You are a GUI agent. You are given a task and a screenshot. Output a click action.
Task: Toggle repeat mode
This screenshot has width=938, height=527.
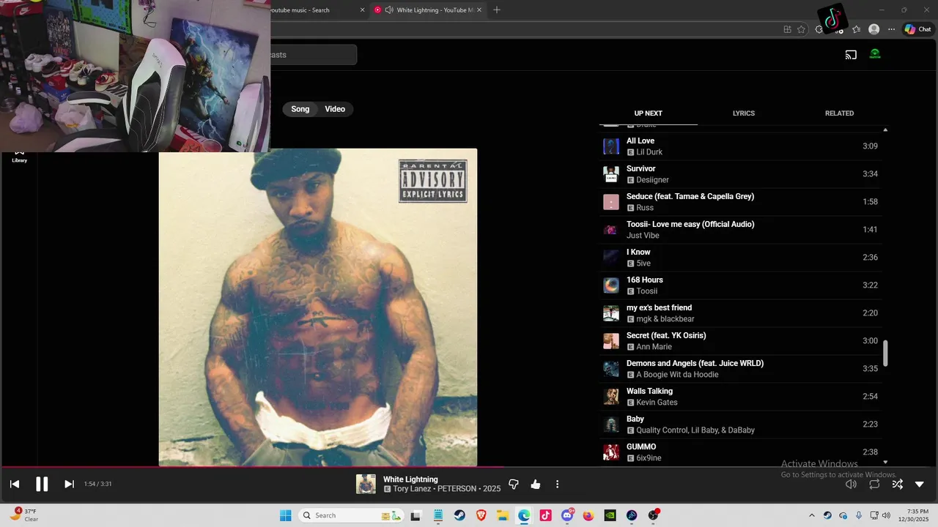click(874, 484)
